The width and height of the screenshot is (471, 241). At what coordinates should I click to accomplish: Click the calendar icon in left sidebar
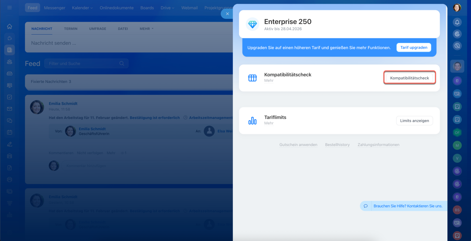(x=10, y=132)
